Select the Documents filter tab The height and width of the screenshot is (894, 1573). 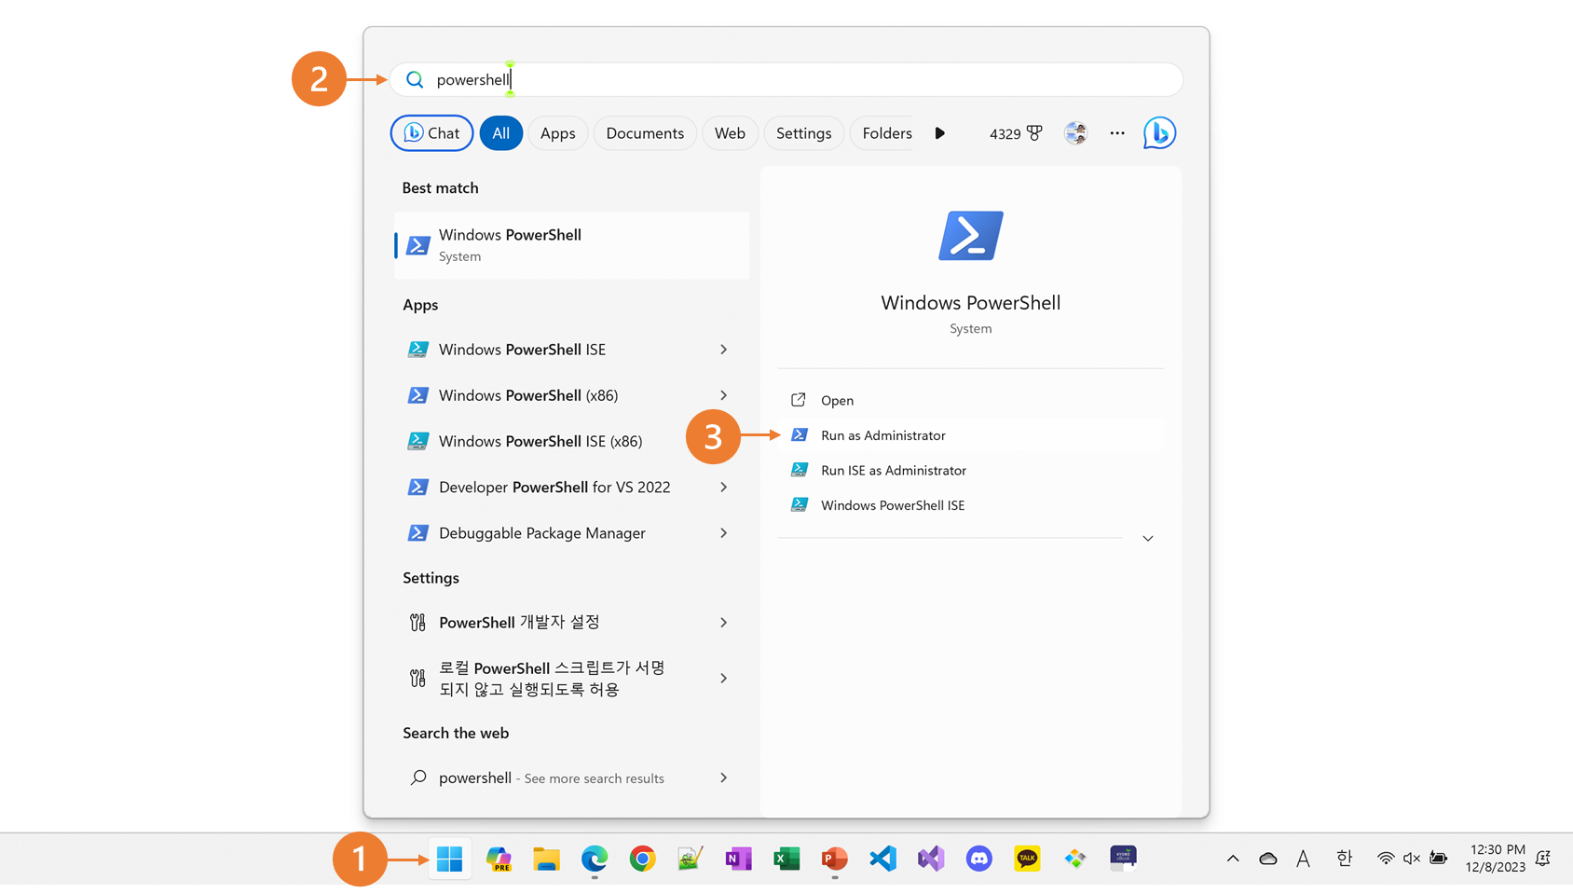[x=645, y=133]
